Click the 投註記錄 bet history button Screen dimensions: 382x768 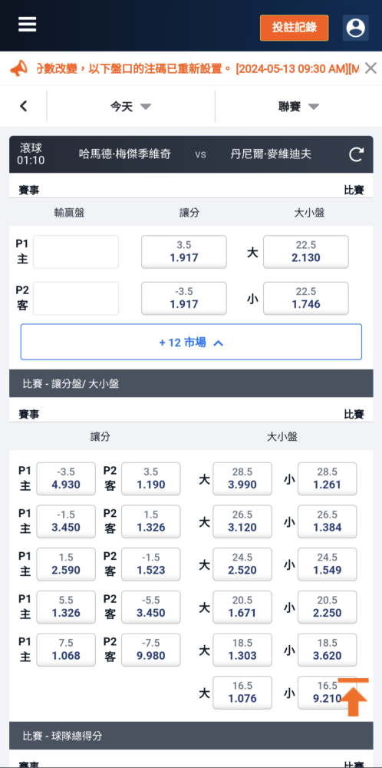(x=295, y=28)
